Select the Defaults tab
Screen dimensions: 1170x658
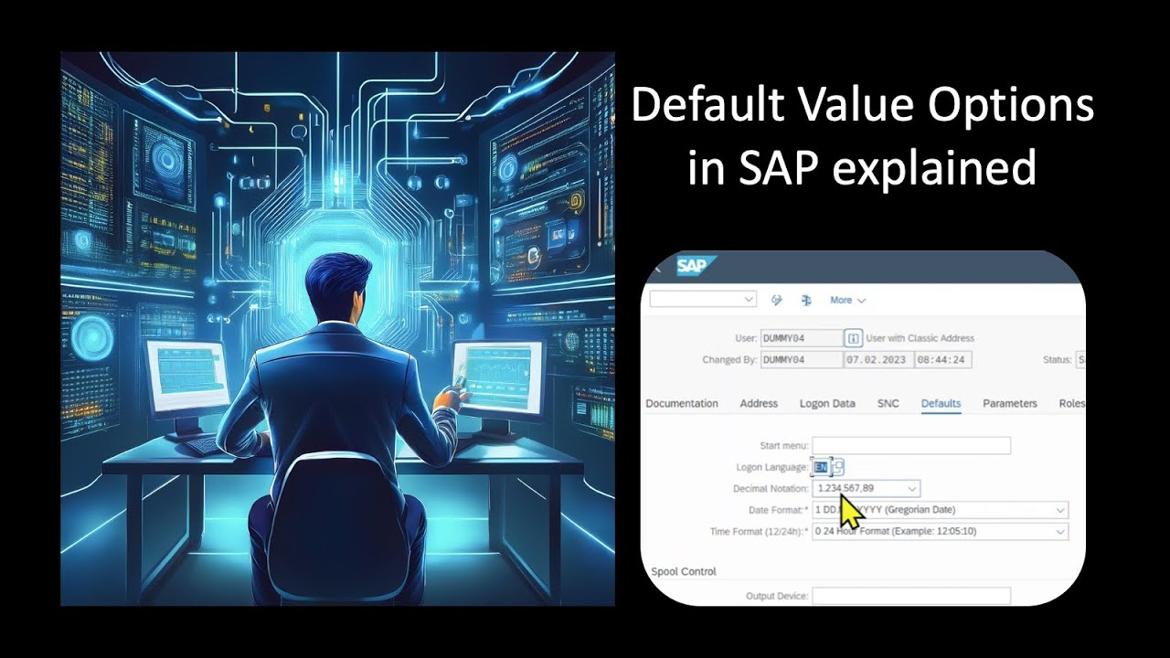coord(941,403)
